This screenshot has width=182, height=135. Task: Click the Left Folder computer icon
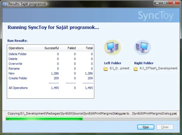tap(112, 47)
